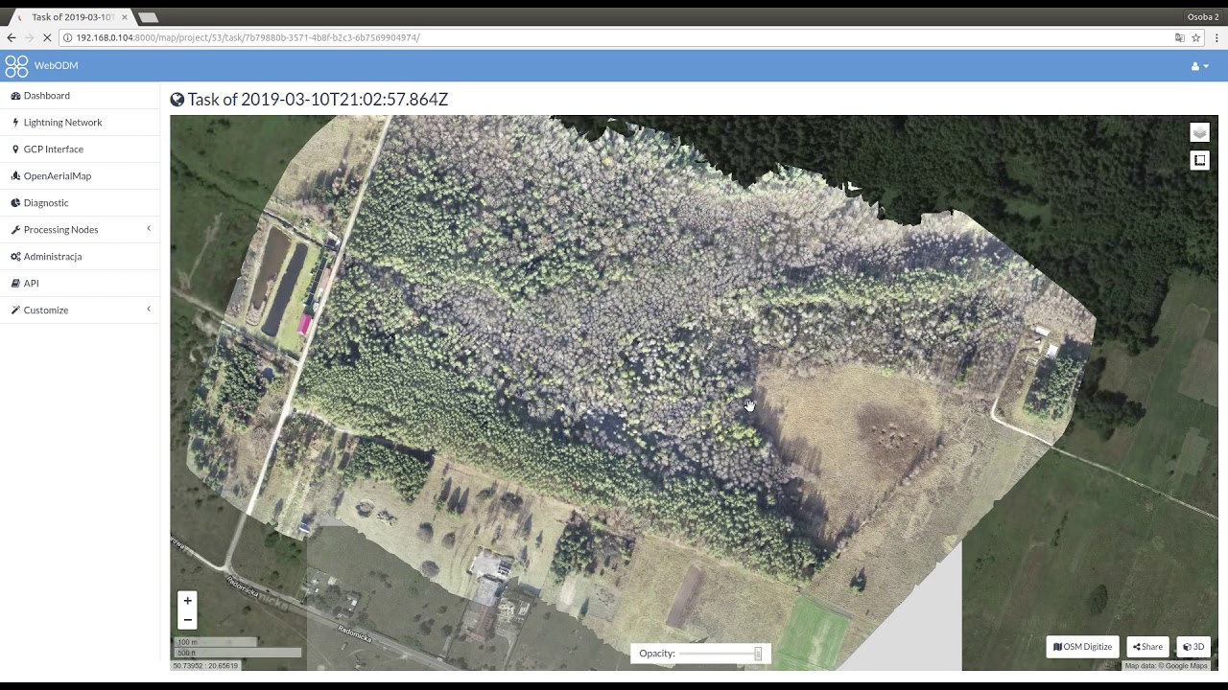
Task: Open the browser three-dot menu
Action: tap(1217, 37)
